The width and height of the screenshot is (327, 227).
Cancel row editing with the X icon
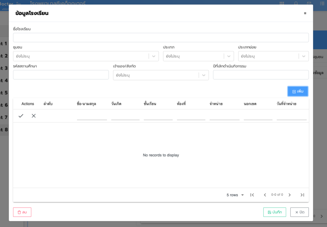pyautogui.click(x=34, y=116)
